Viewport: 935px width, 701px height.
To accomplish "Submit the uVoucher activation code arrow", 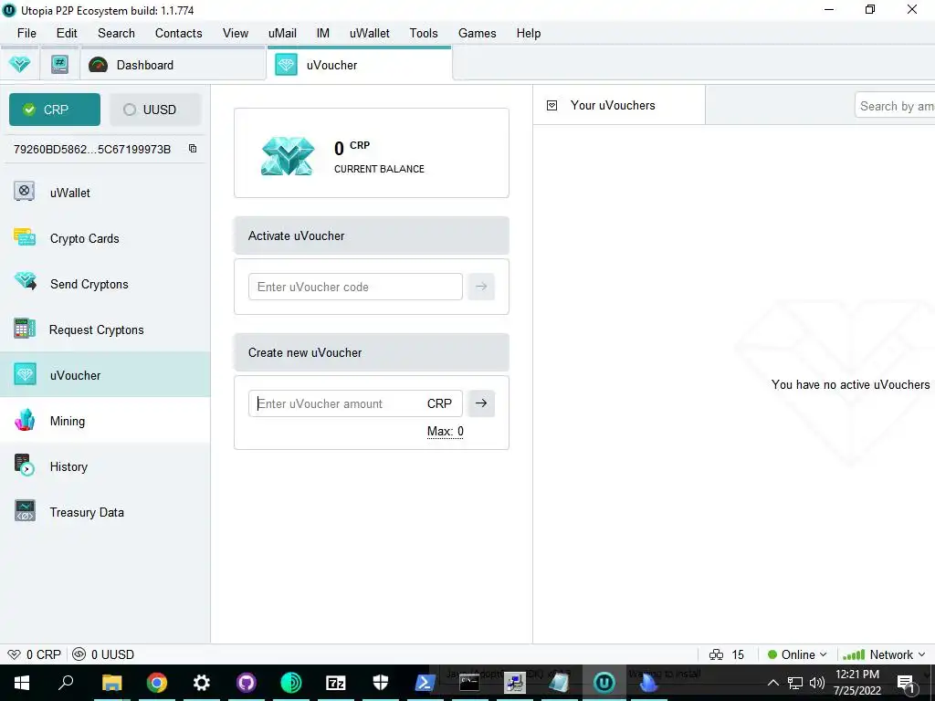I will [x=481, y=287].
